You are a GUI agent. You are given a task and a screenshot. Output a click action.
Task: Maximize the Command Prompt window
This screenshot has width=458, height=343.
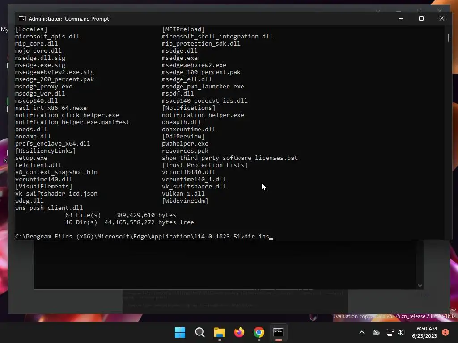(x=421, y=18)
